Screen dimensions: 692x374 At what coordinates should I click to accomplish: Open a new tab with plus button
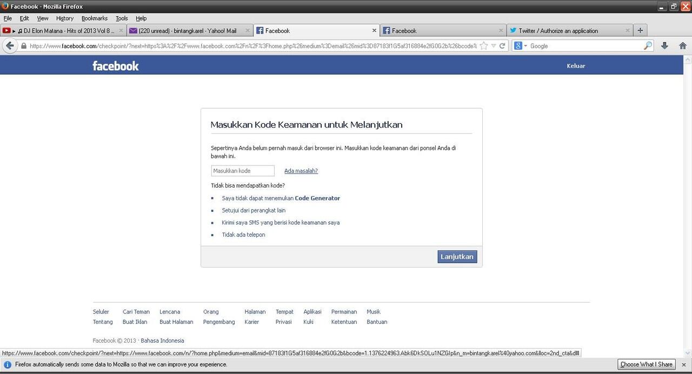pos(640,30)
